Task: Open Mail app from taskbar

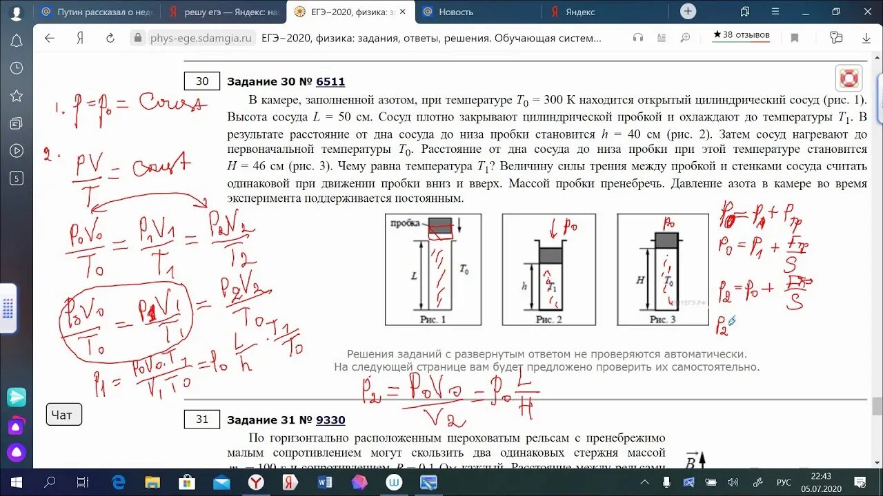Action: (221, 482)
